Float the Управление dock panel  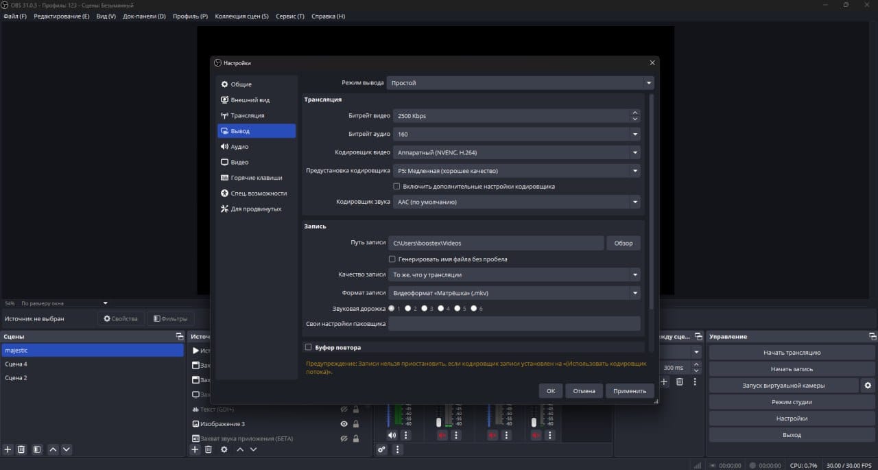point(873,336)
